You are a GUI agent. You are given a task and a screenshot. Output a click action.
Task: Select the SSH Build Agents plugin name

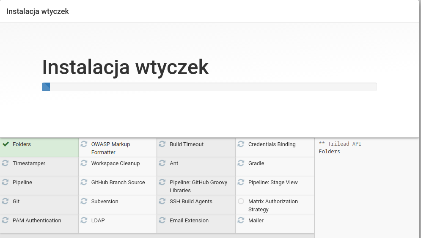tap(191, 202)
